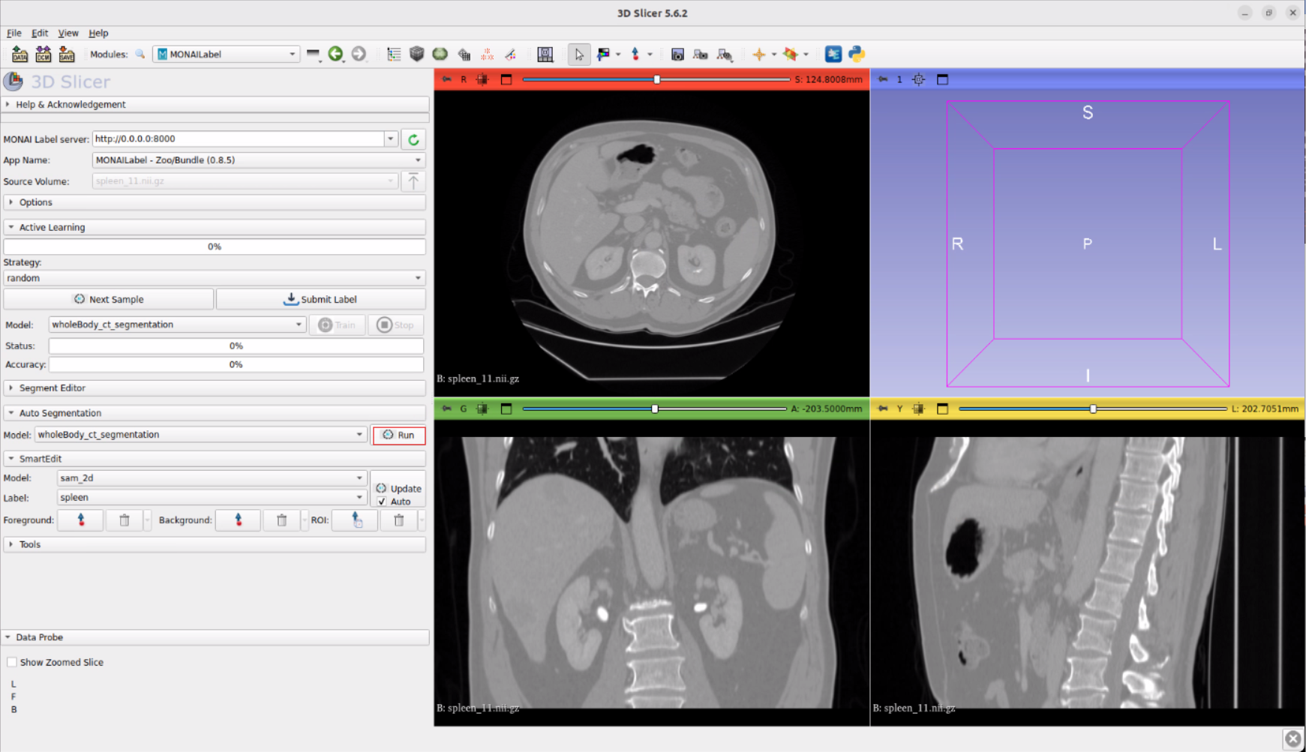This screenshot has width=1306, height=752.
Task: Delete foreground points with trash icon
Action: coord(125,520)
